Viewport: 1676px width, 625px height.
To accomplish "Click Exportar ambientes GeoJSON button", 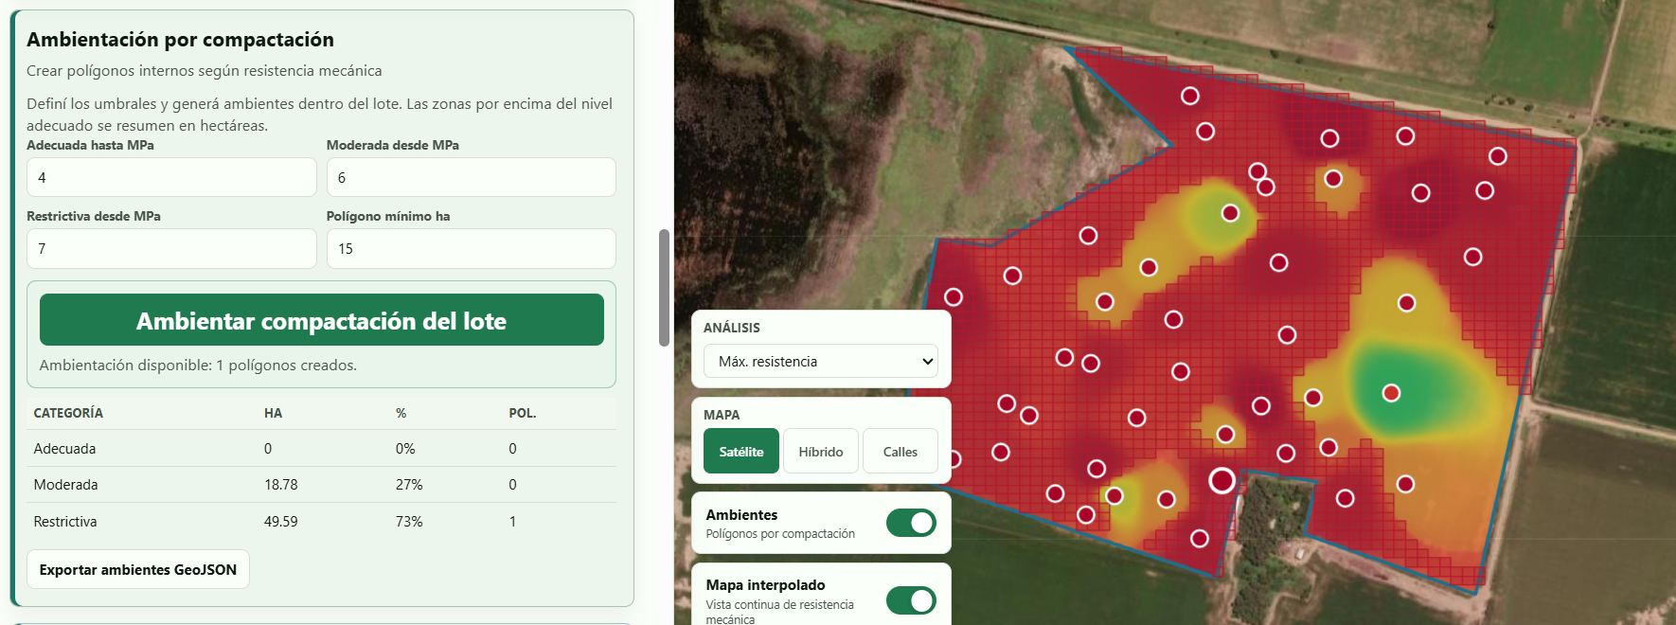I will (138, 569).
